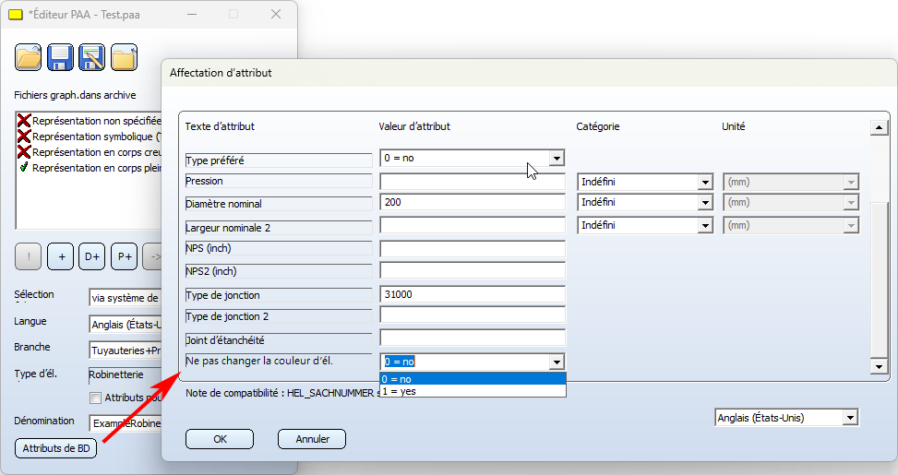Open the 'Anglais (États-Unis)' language dropdown in dialog
898x475 pixels.
click(849, 418)
